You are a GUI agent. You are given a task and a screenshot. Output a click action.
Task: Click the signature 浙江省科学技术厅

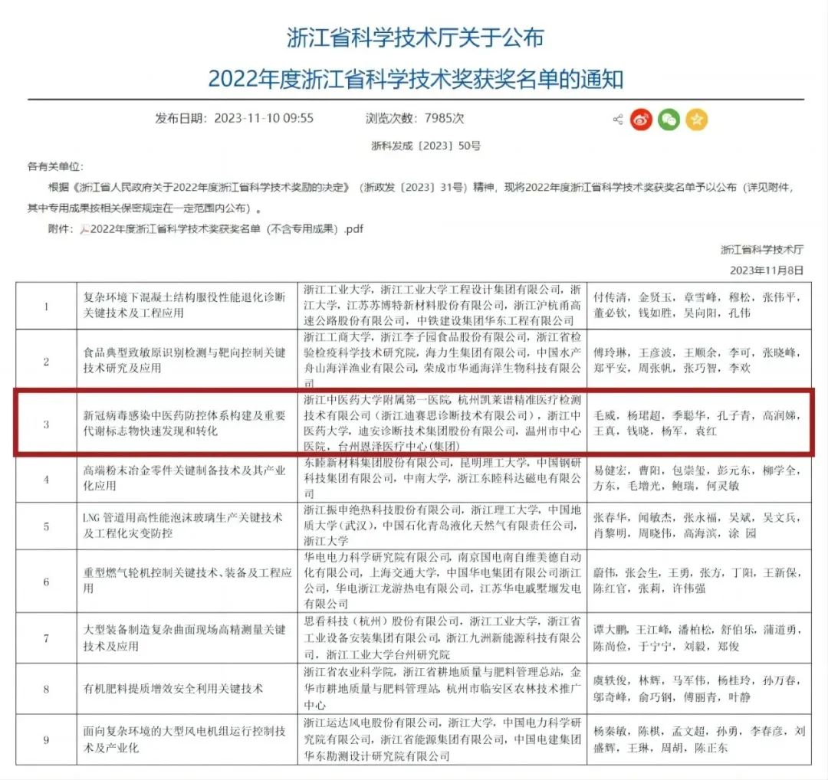[x=762, y=250]
